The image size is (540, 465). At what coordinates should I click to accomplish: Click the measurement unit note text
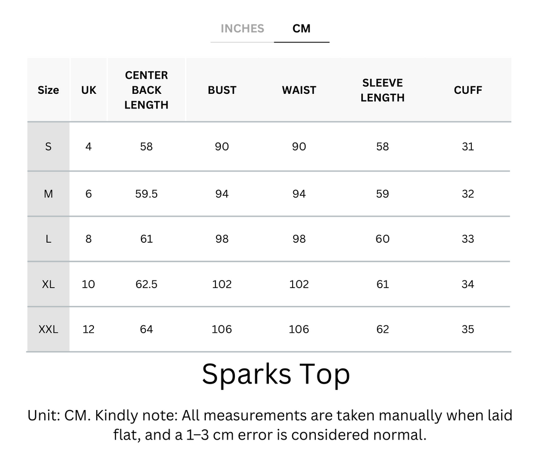[270, 425]
